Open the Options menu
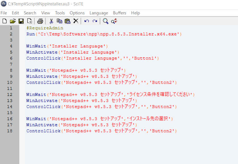238x164 pixels. 77,13
